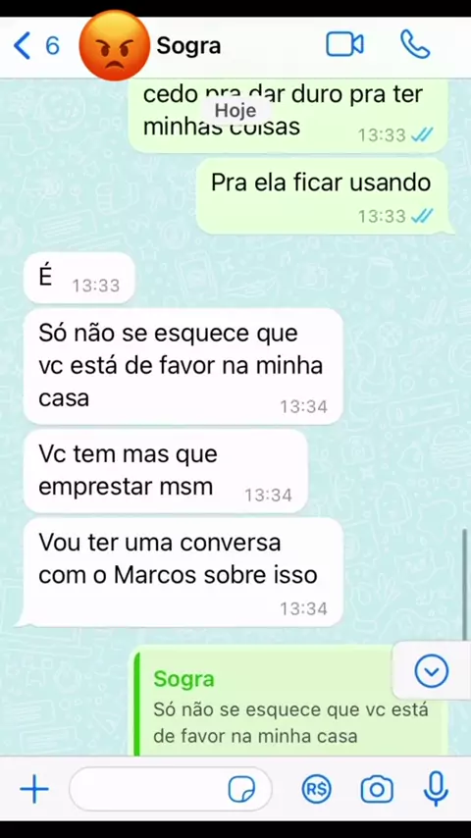Screen dimensions: 471x838
Task: Select the 'Pra ela ficar usando' message
Action: 323,196
